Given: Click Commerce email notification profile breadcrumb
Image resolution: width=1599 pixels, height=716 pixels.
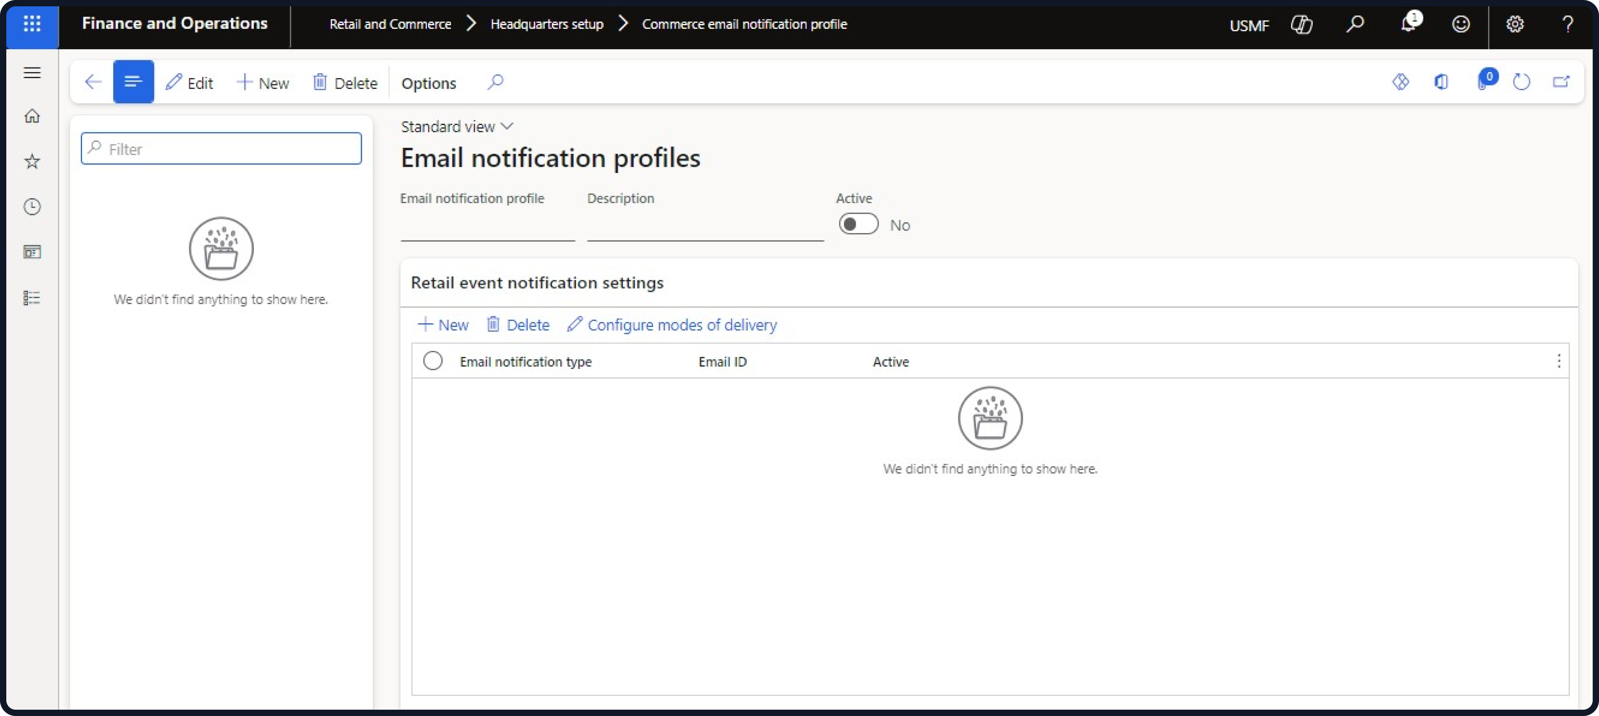Looking at the screenshot, I should pos(744,24).
